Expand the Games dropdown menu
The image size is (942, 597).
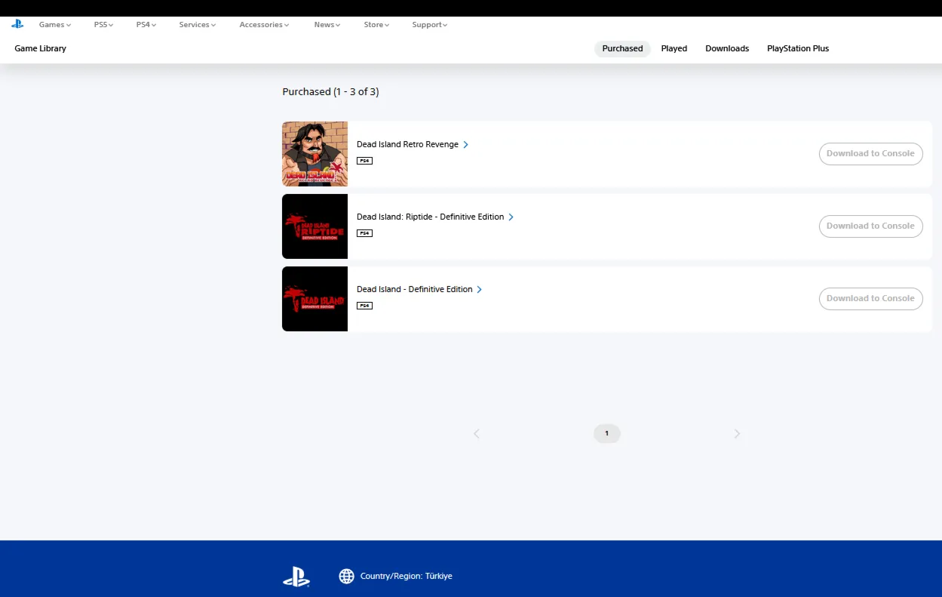[55, 25]
